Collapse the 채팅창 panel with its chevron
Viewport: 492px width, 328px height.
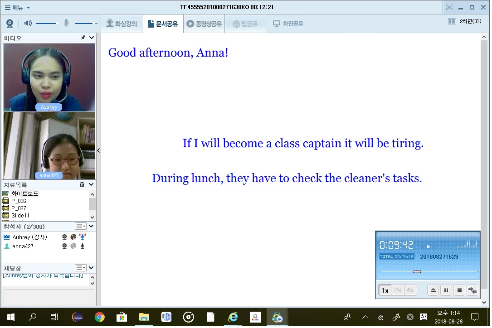point(91,268)
